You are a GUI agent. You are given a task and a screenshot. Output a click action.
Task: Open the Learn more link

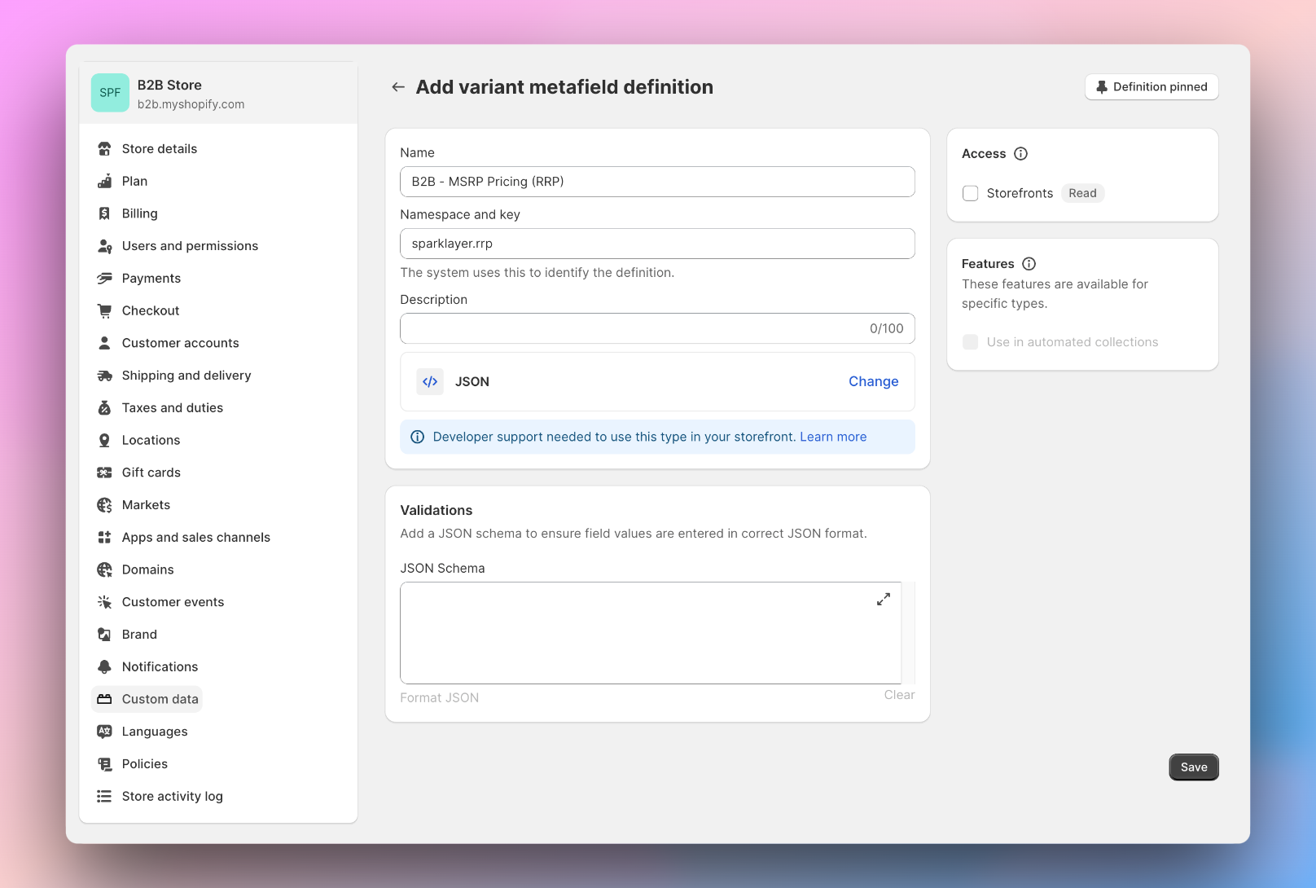tap(832, 437)
